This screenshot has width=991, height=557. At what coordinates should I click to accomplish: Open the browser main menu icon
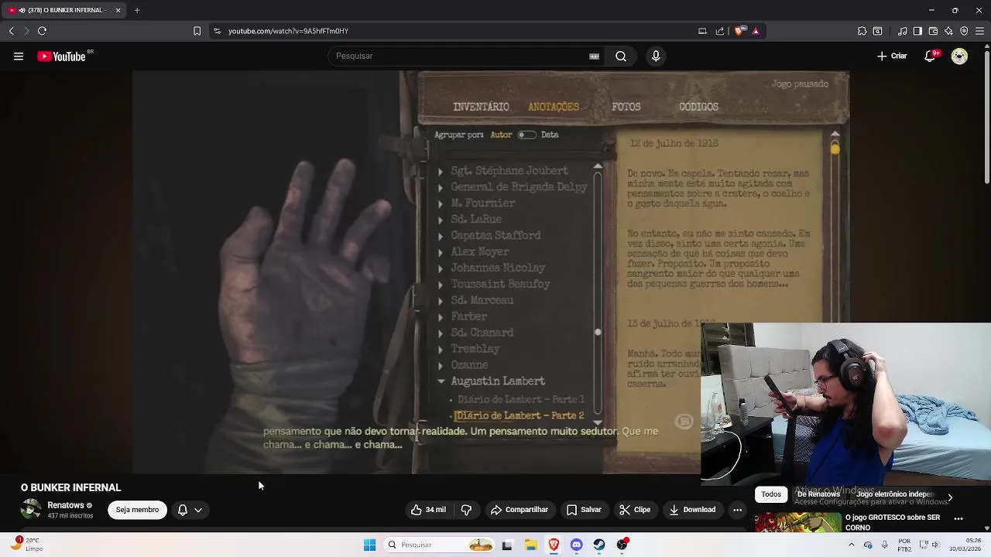[980, 31]
